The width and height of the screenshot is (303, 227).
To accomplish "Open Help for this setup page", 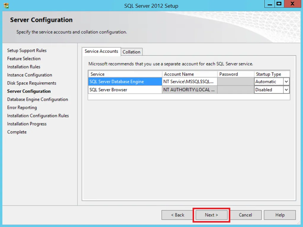I will 280,215.
